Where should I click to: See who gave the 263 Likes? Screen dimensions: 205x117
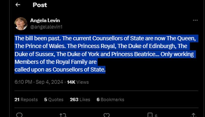pos(80,99)
